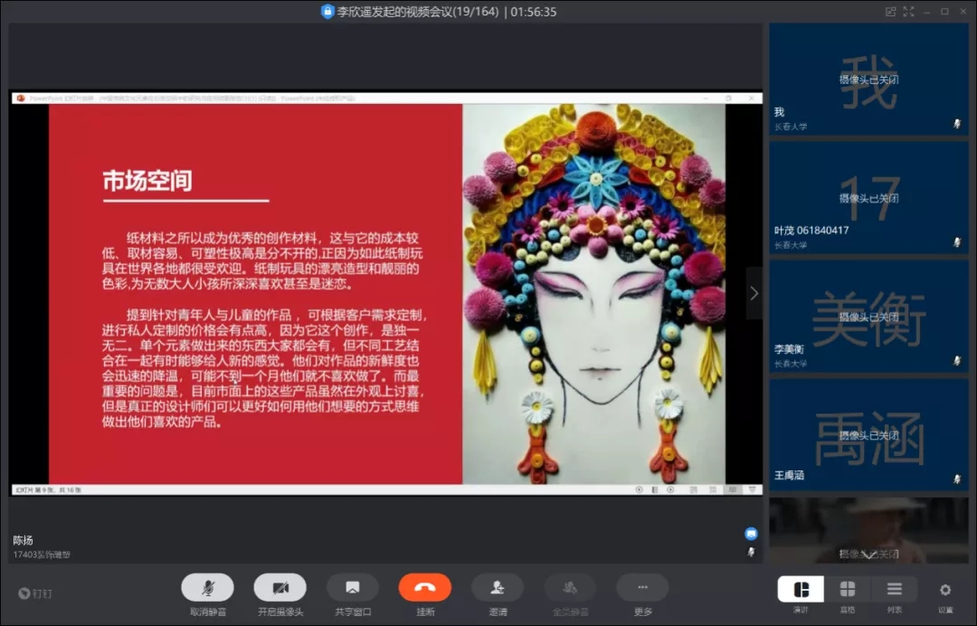Collapse the participant sidebar with the right chevron
This screenshot has width=977, height=626.
click(x=754, y=293)
